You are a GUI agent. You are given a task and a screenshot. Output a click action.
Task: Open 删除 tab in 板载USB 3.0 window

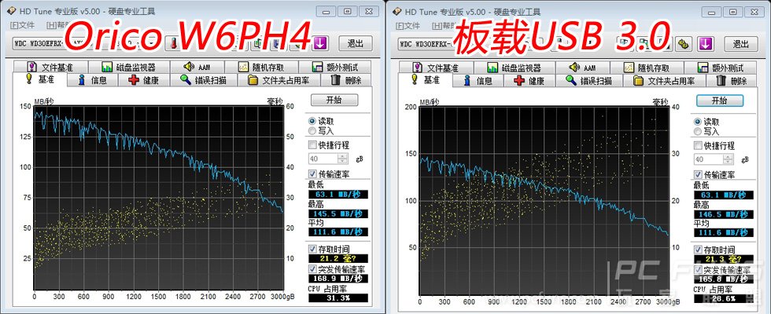click(732, 80)
